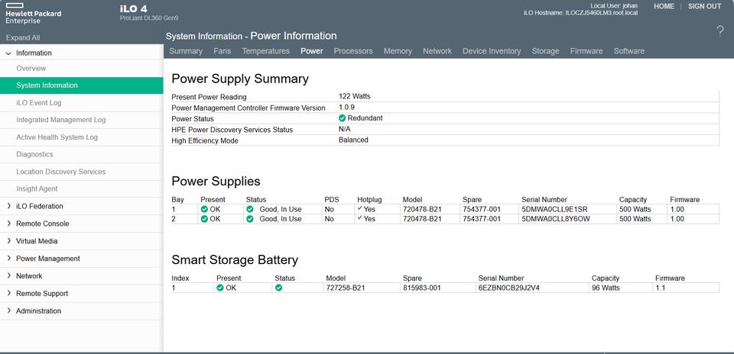The image size is (734, 354).
Task: Click SIGN OUT in the header
Action: coord(704,7)
